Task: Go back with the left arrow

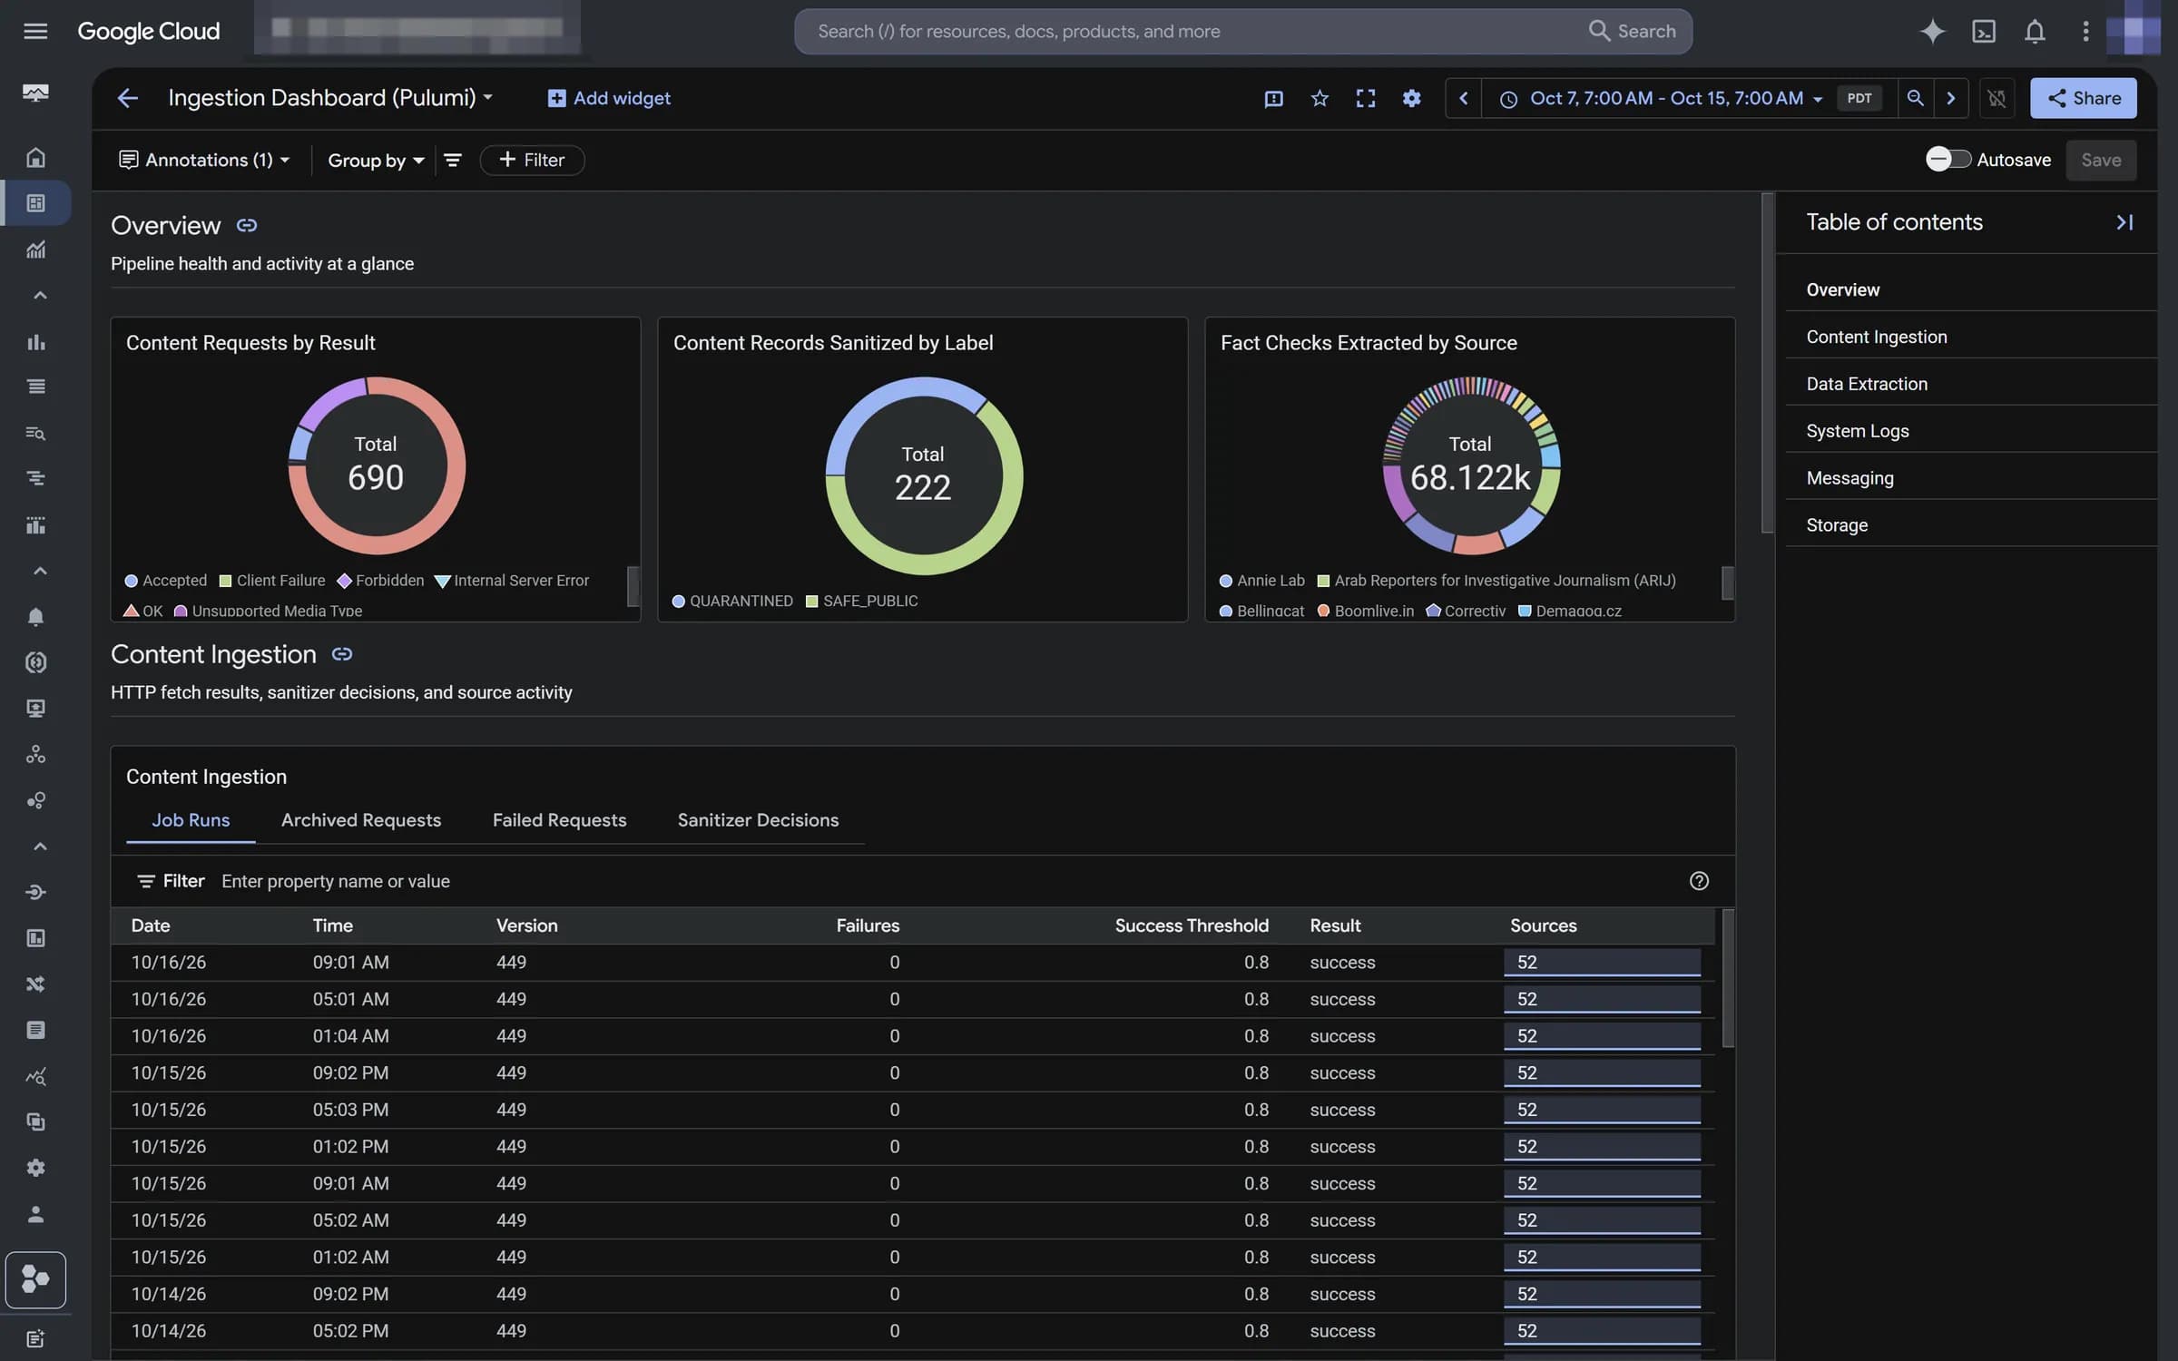Action: coord(127,98)
